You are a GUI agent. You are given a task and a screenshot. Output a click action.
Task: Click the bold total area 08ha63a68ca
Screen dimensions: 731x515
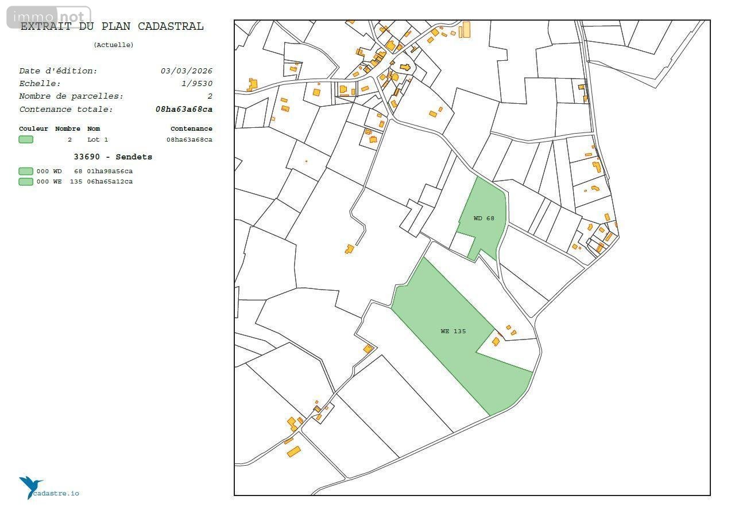click(x=184, y=109)
